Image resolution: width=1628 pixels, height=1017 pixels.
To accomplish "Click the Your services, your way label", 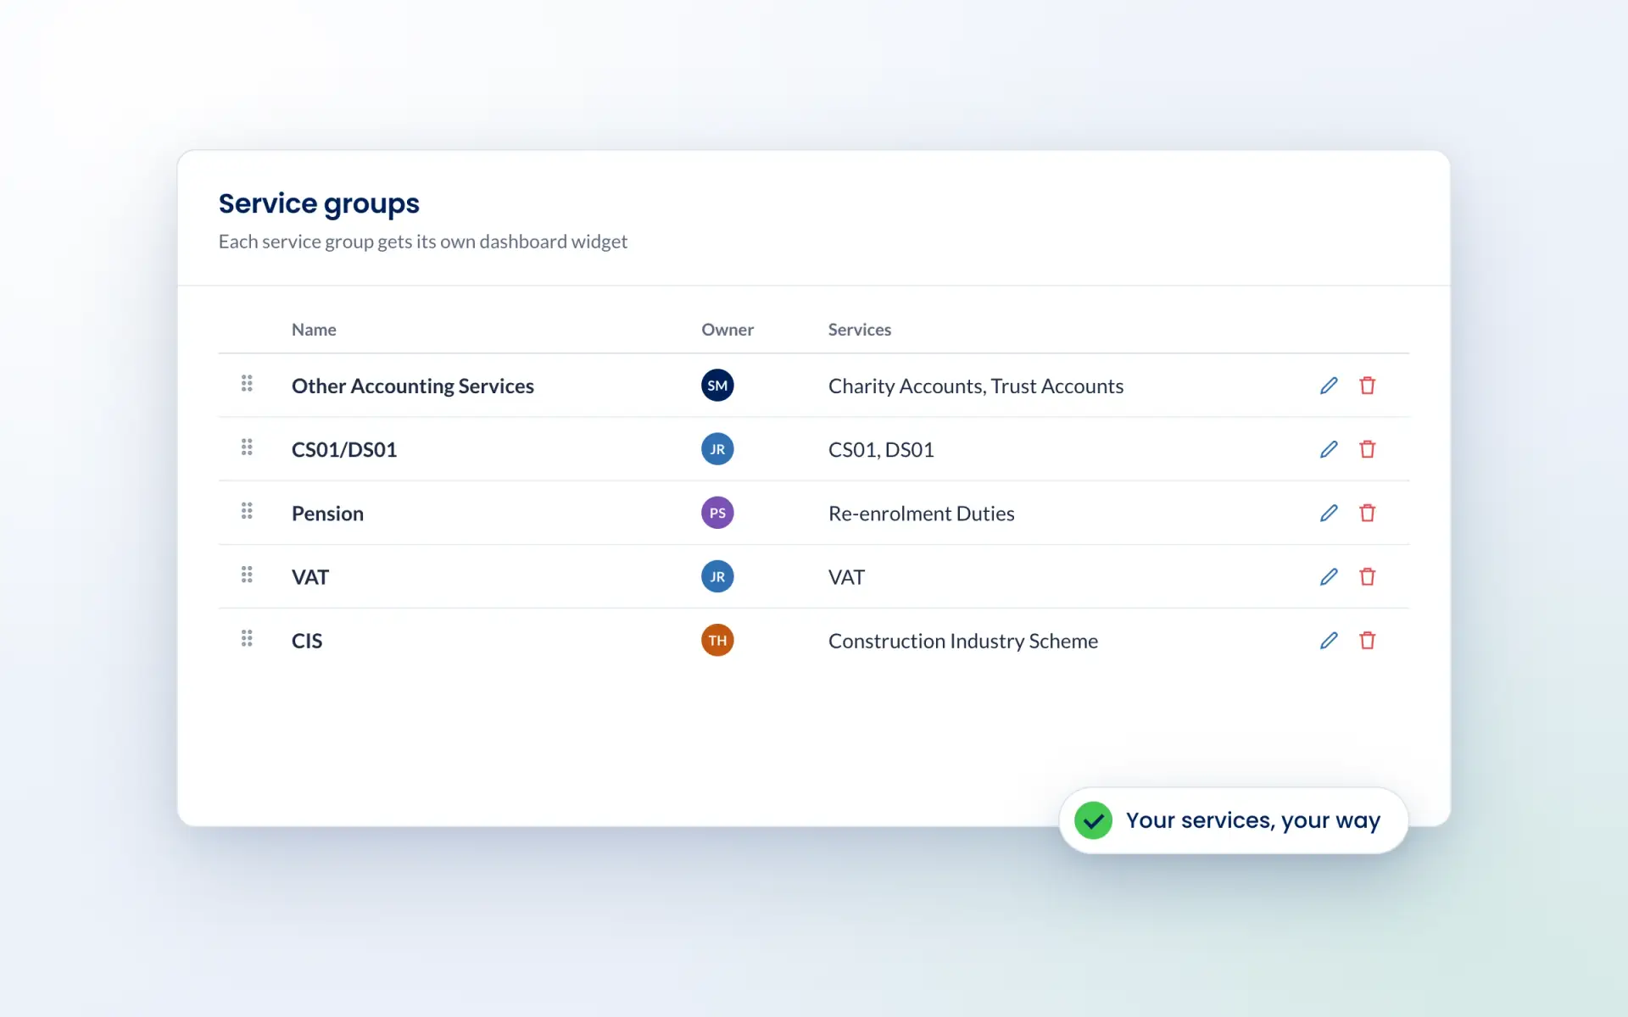I will pos(1253,821).
